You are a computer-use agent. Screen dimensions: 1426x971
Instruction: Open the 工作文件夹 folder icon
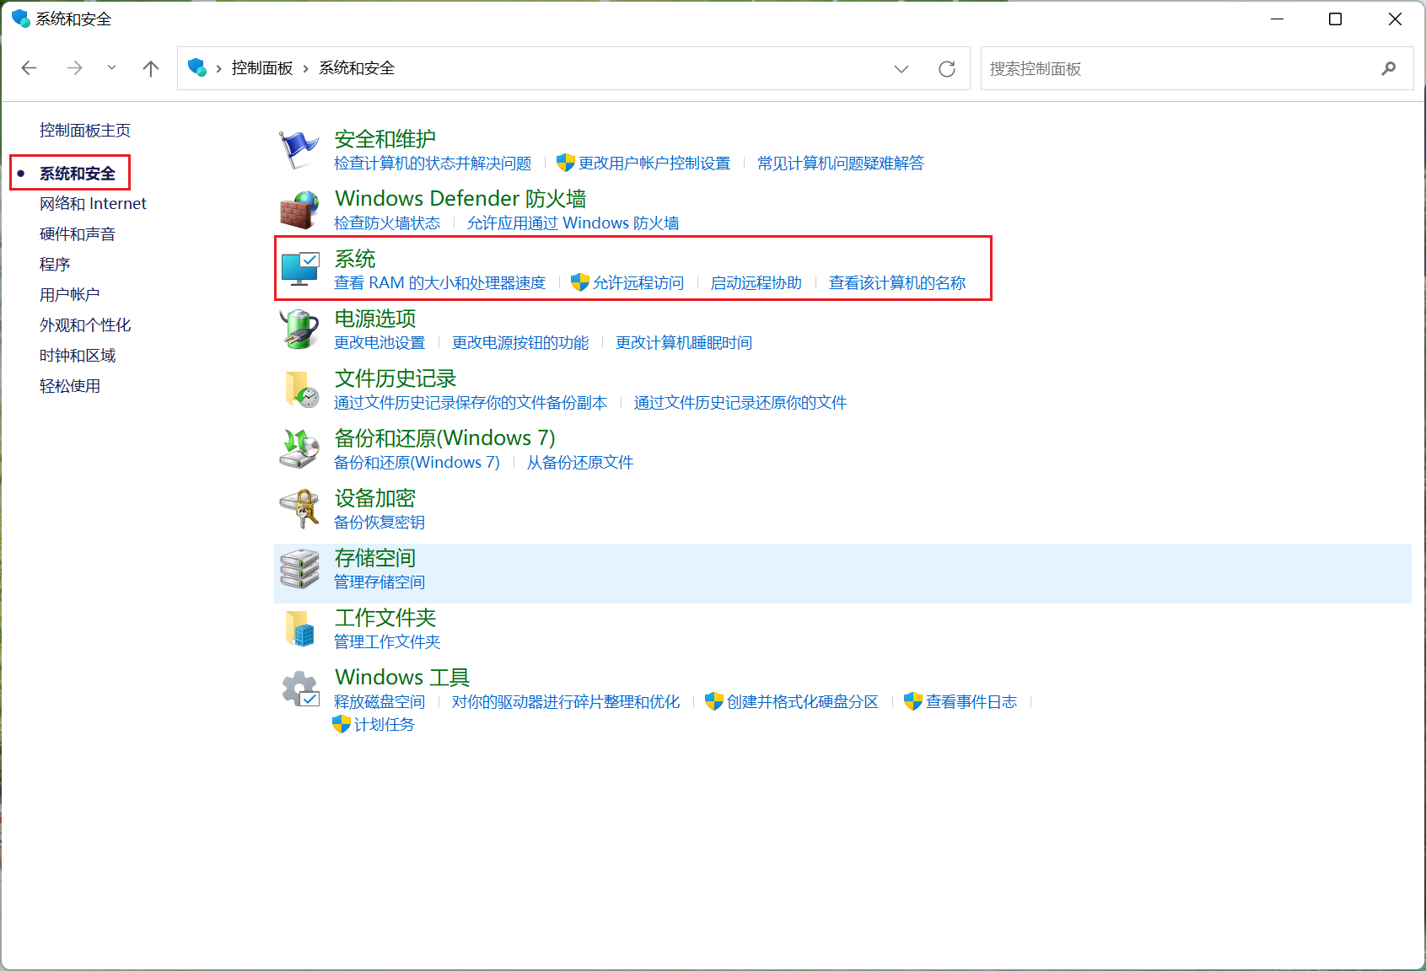[x=299, y=629]
